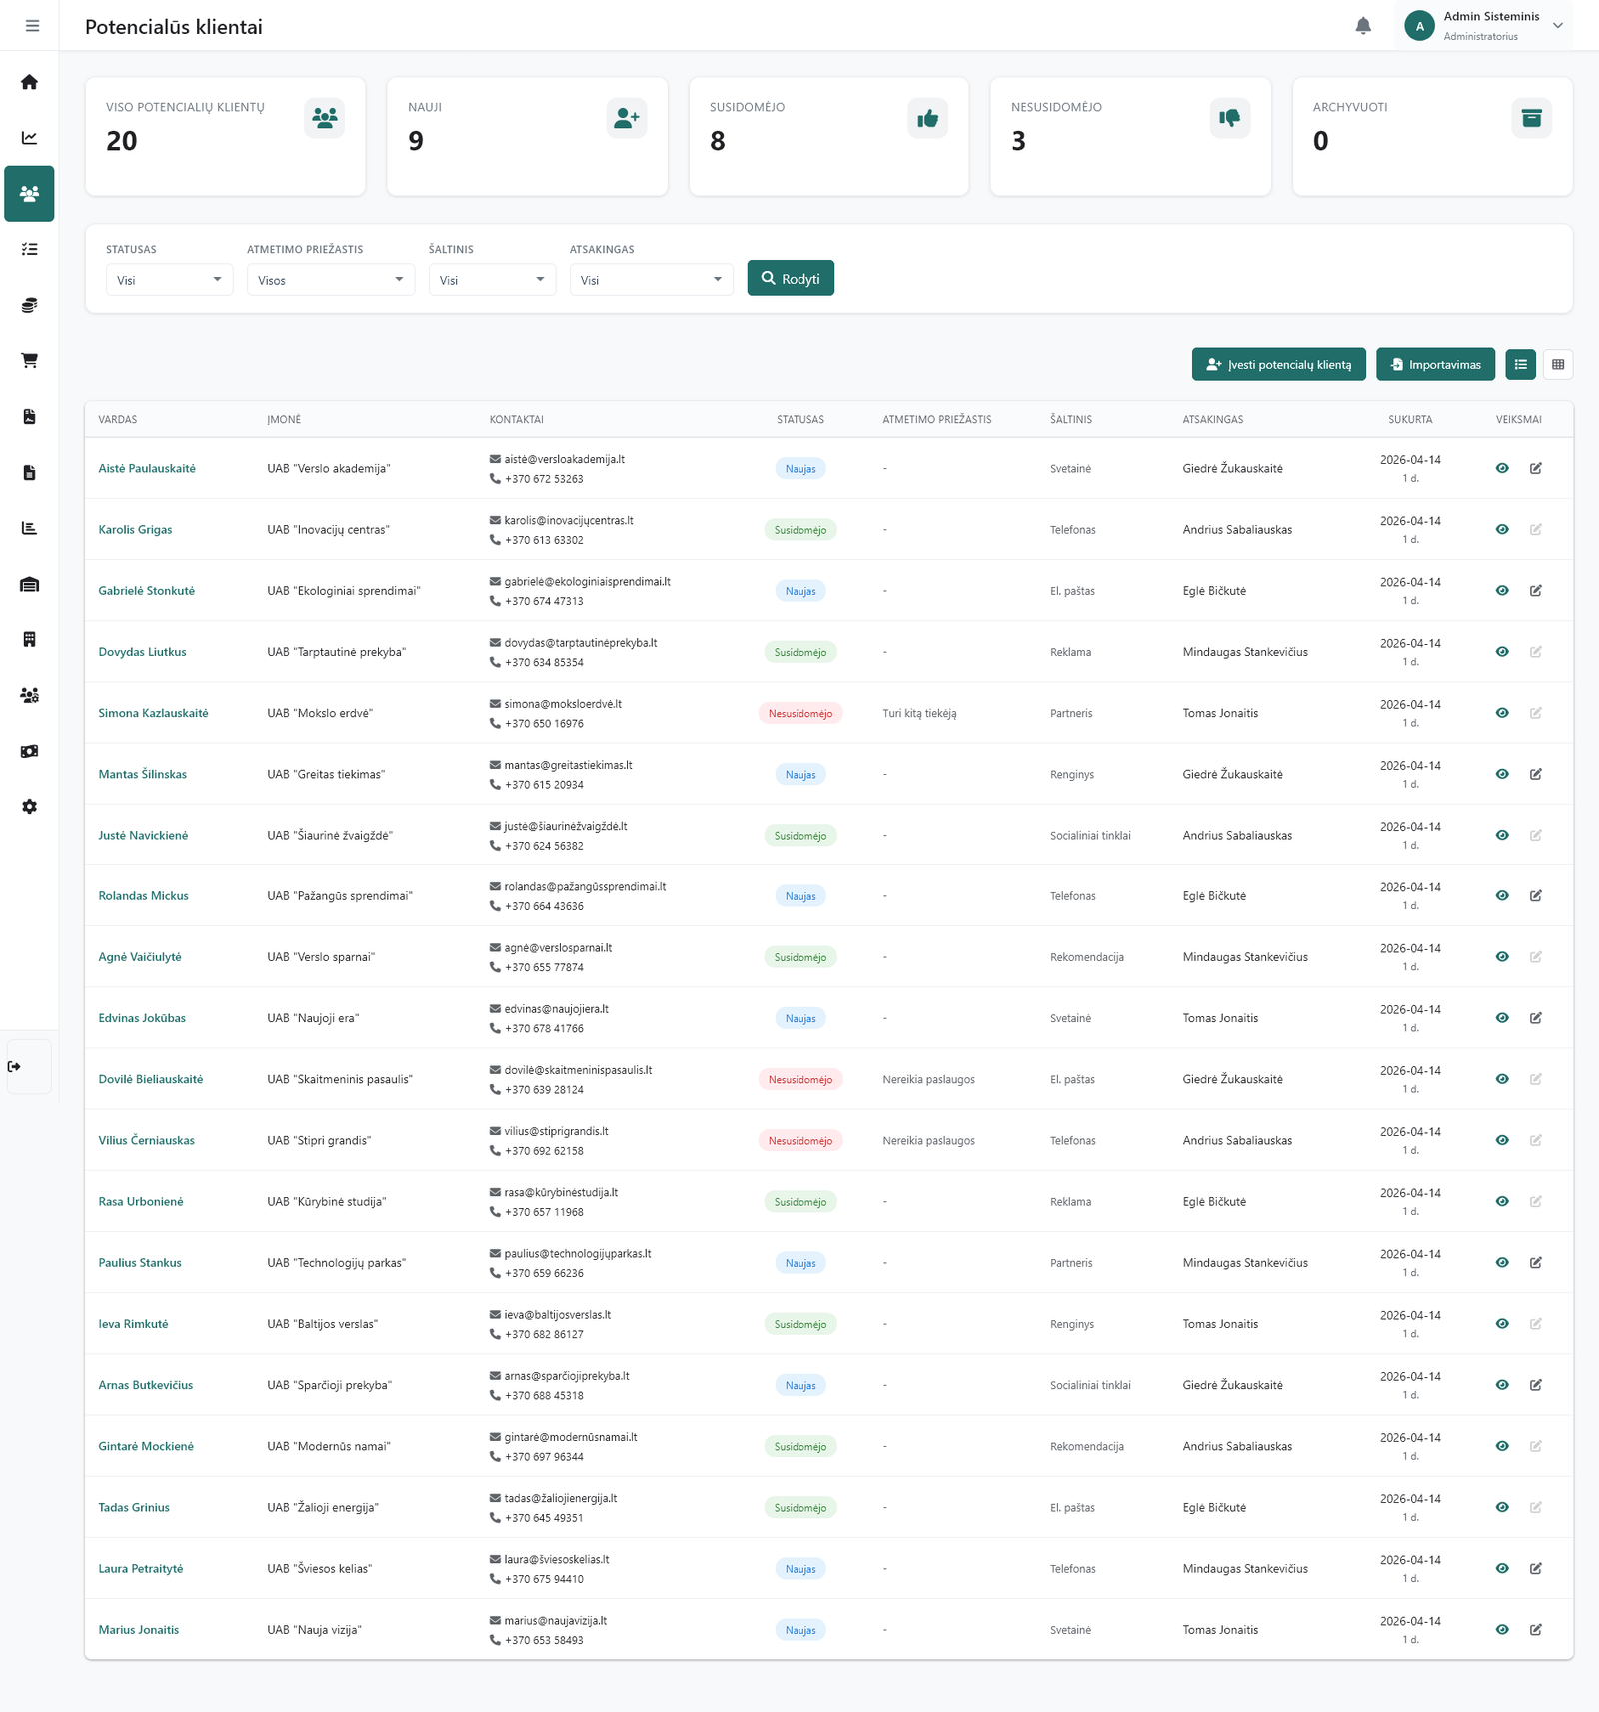This screenshot has height=1712, width=1599.
Task: Switch to grid view layout
Action: tap(1557, 364)
